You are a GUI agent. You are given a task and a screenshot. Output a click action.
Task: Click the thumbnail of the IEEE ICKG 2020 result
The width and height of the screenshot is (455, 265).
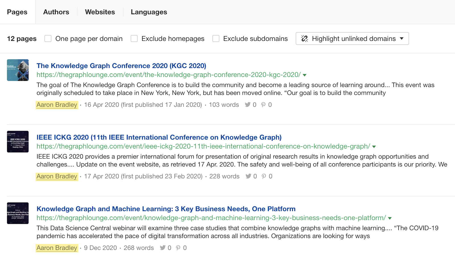pyautogui.click(x=18, y=141)
